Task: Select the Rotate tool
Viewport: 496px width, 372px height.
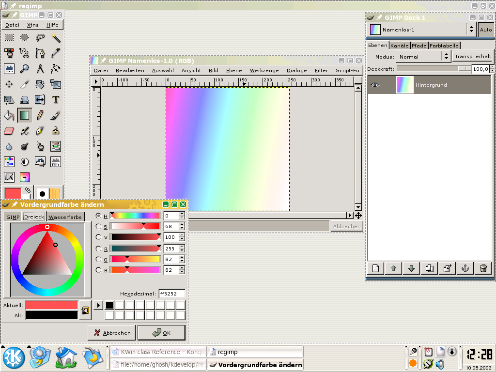Action: 40,84
